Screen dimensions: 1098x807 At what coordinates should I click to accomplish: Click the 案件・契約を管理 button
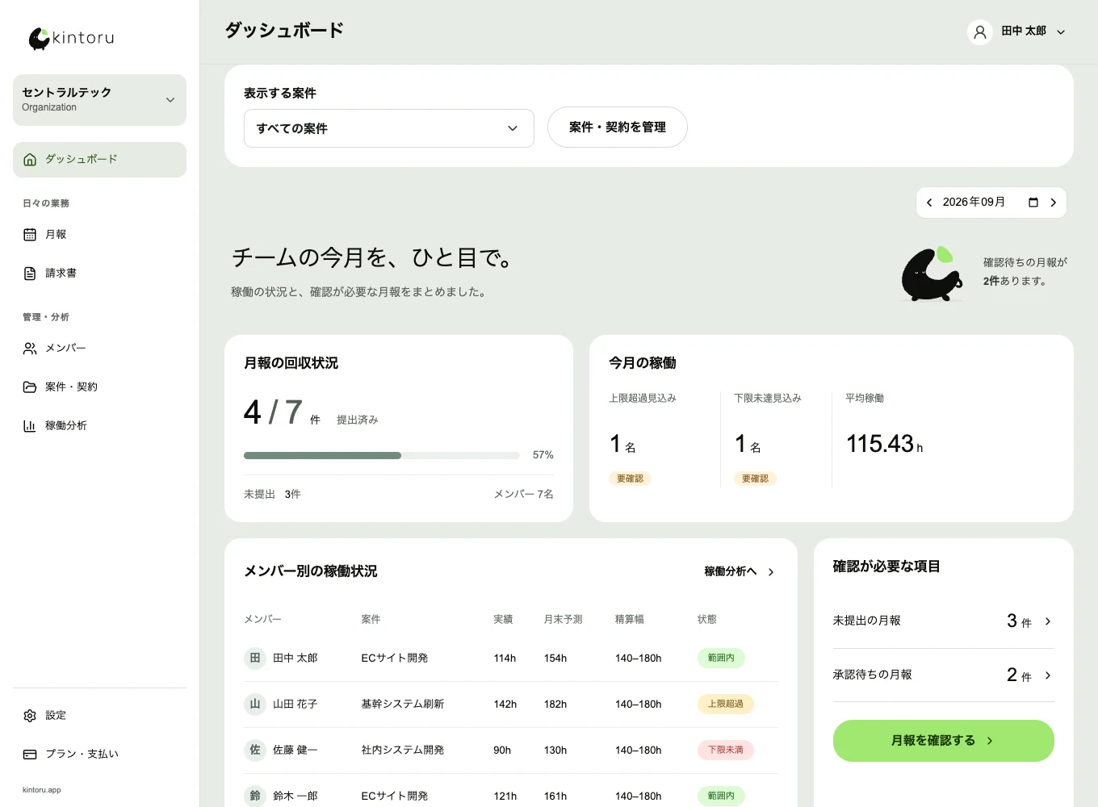click(618, 128)
